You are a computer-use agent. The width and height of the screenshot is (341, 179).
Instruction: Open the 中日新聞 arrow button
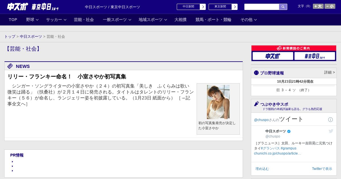203,7
